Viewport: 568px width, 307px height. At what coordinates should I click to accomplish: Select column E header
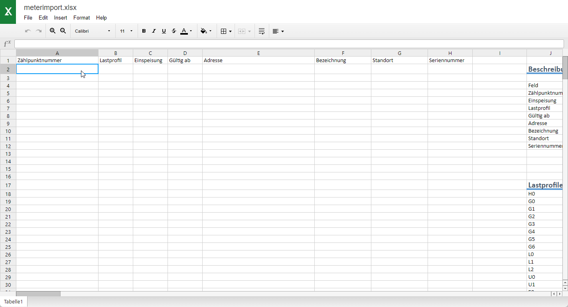(258, 53)
